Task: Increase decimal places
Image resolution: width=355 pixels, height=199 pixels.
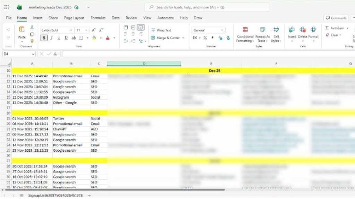Action: coord(220,38)
